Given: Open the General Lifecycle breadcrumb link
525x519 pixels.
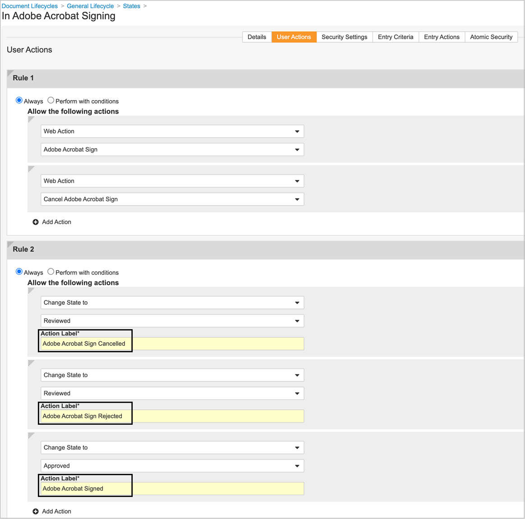Looking at the screenshot, I should click(x=90, y=6).
